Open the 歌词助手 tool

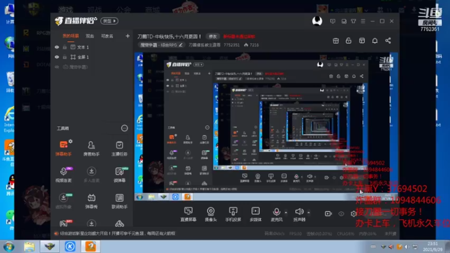119,201
